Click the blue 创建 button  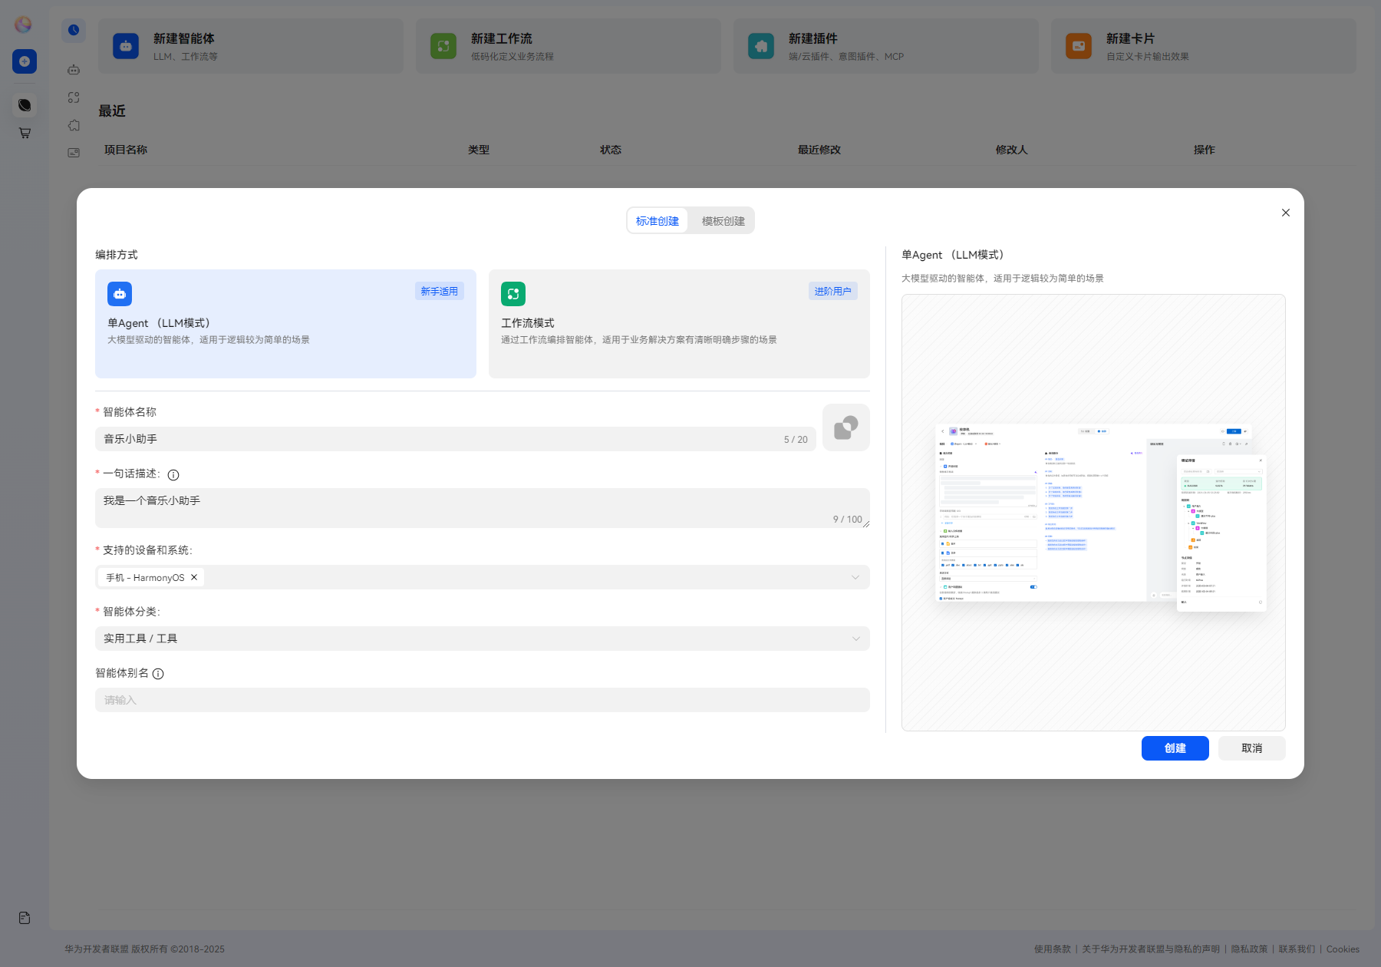click(x=1175, y=748)
